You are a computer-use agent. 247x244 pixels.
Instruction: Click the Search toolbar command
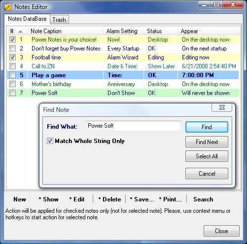coord(203,199)
